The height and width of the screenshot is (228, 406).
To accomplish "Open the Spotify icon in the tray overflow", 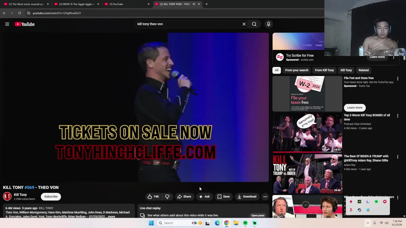I will (x=376, y=202).
